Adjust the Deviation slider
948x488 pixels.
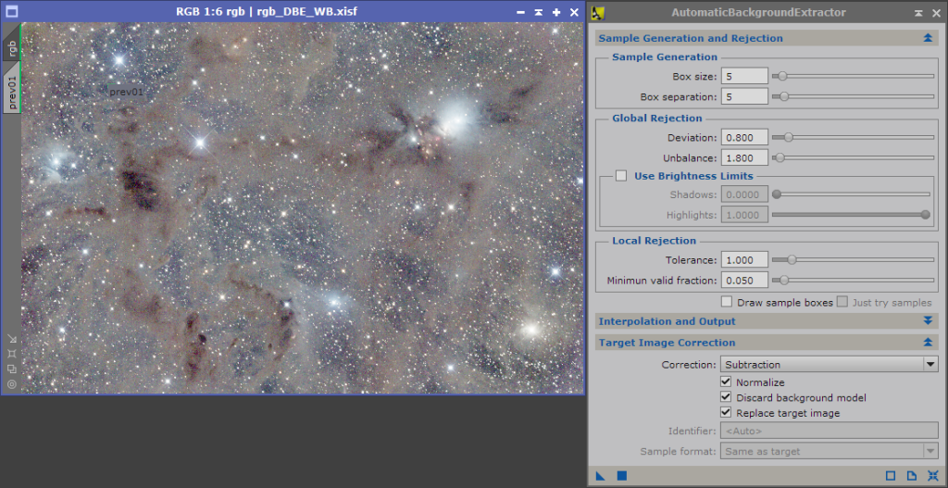coord(789,137)
